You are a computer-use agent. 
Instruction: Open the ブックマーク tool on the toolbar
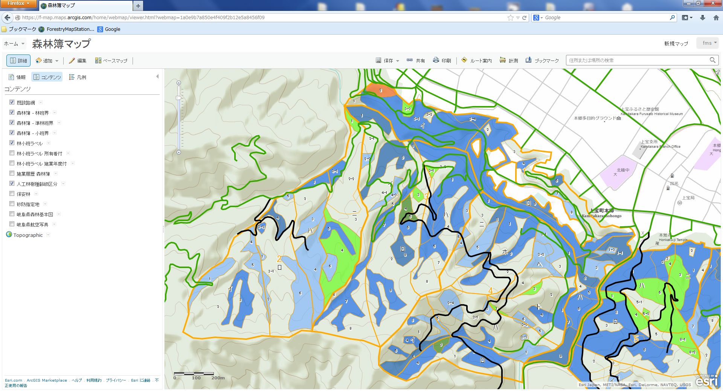pos(542,60)
